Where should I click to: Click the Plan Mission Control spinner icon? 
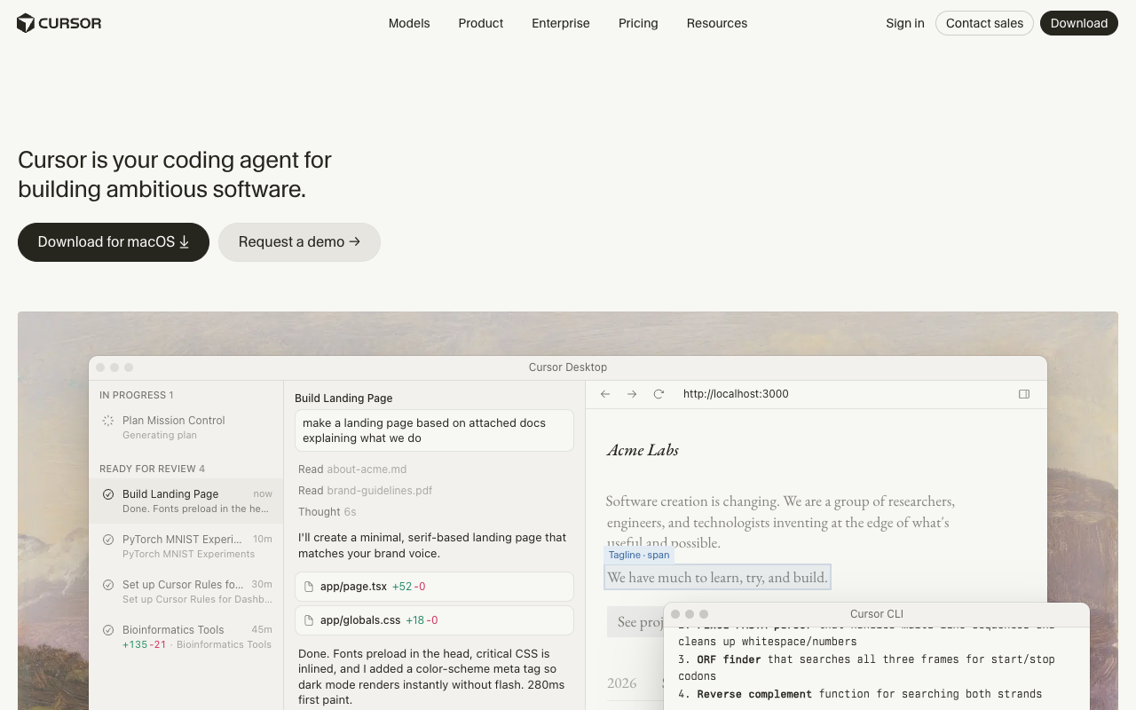pos(108,421)
